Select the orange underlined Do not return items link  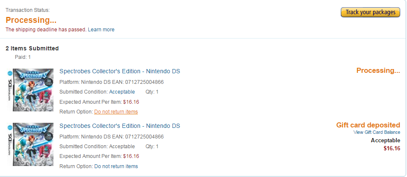pyautogui.click(x=116, y=112)
